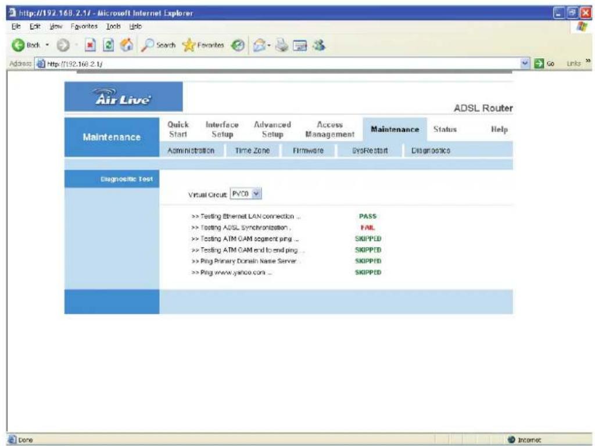Open the File menu

coord(16,26)
